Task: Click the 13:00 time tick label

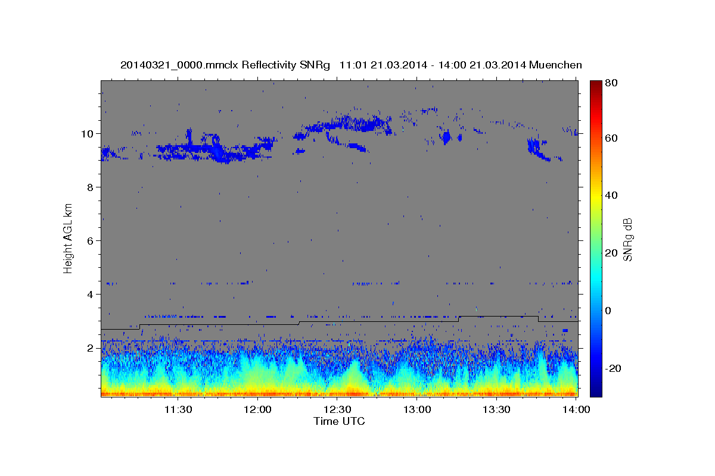Action: click(417, 409)
